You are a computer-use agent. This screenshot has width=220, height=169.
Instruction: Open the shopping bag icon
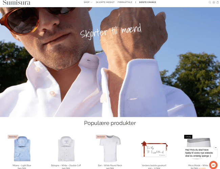tap(218, 2)
